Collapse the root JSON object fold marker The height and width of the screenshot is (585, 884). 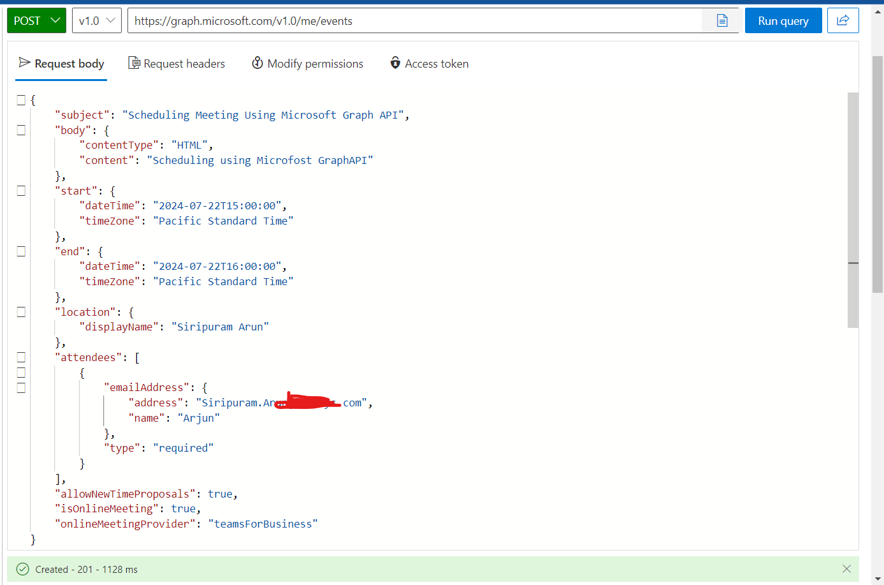tap(21, 100)
